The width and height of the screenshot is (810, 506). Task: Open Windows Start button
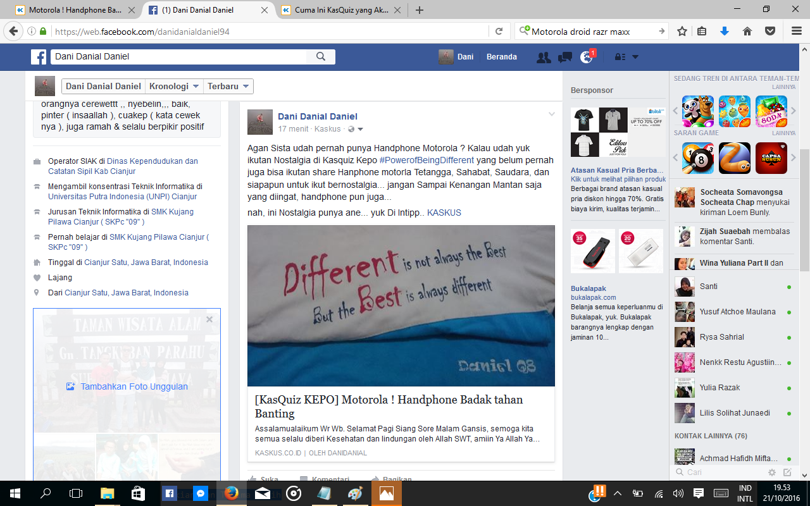click(x=15, y=493)
